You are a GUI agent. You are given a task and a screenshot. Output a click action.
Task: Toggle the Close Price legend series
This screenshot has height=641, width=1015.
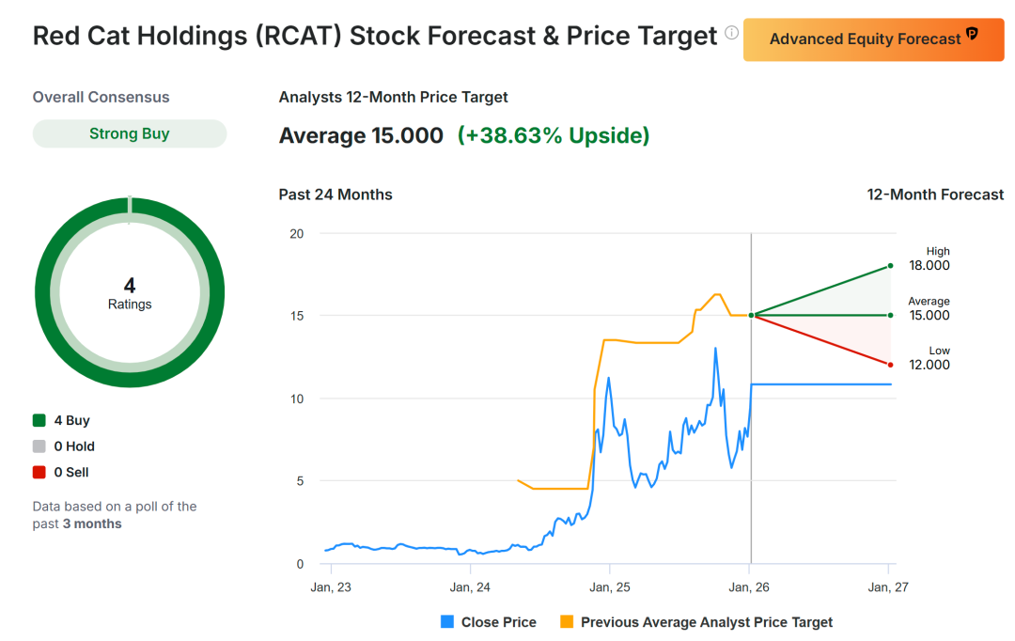tap(488, 622)
